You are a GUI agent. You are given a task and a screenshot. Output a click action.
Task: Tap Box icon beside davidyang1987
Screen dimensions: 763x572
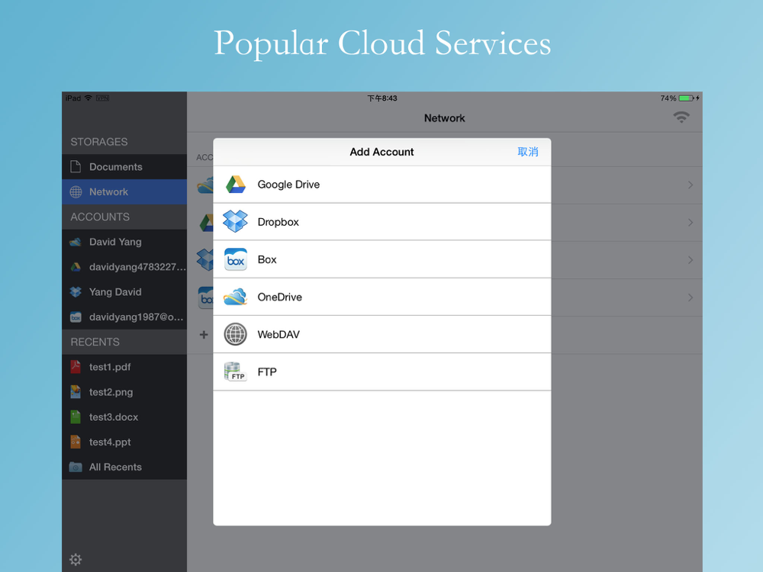(x=76, y=317)
